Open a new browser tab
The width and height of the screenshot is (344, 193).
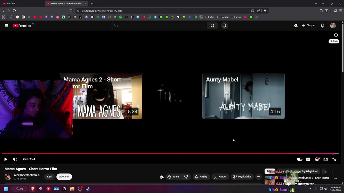pyautogui.click(x=92, y=3)
